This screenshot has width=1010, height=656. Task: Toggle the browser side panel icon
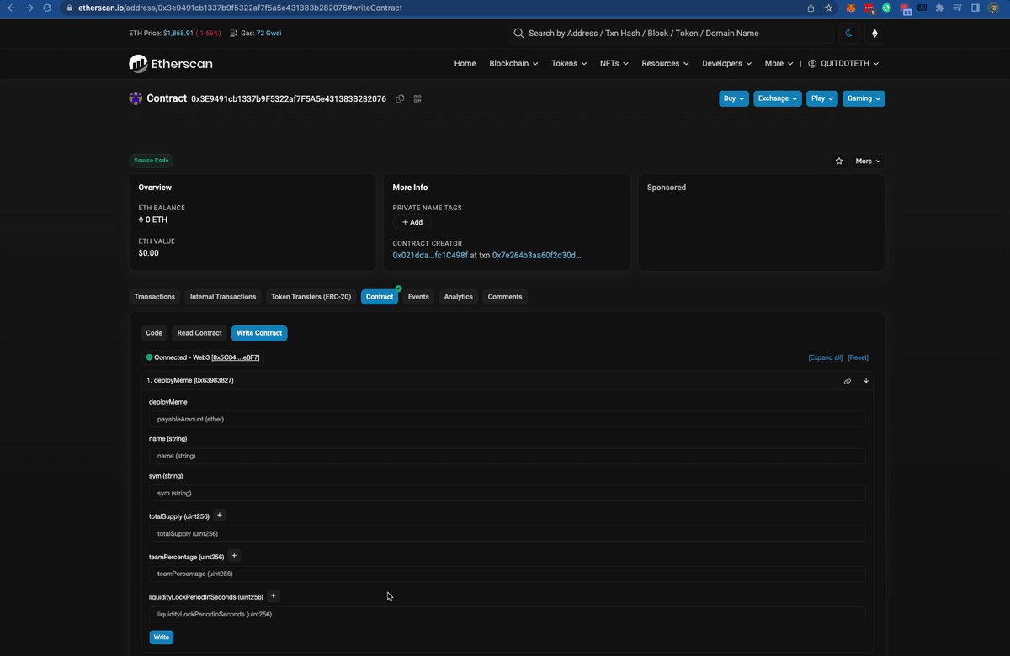(x=975, y=8)
